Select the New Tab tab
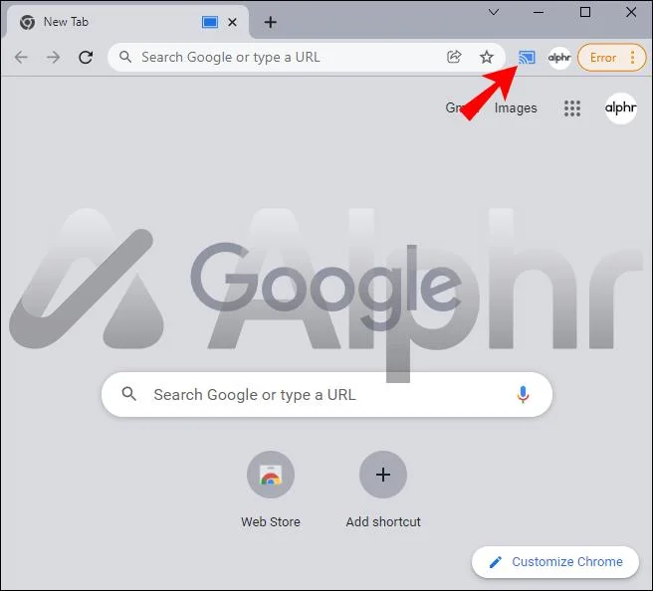Viewport: 653px width, 591px height. [x=125, y=22]
